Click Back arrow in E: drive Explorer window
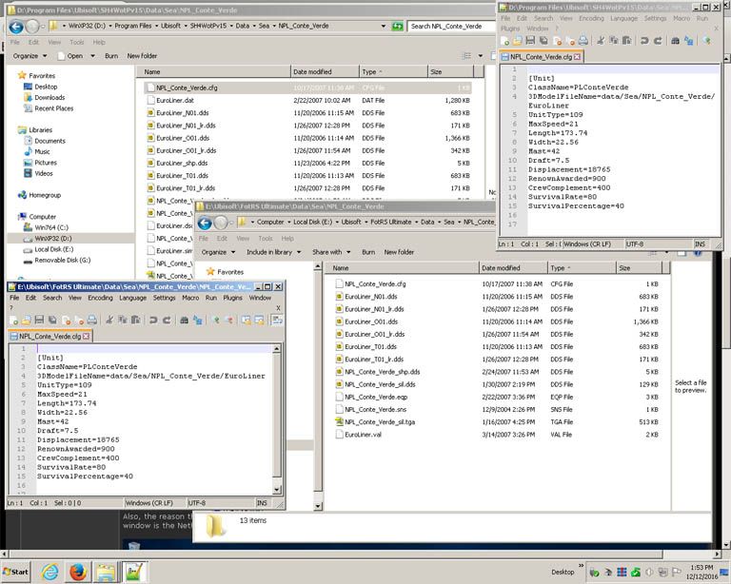The width and height of the screenshot is (731, 584). click(205, 224)
